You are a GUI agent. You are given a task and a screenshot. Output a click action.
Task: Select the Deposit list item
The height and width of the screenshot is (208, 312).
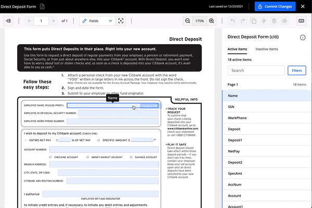[267, 129]
